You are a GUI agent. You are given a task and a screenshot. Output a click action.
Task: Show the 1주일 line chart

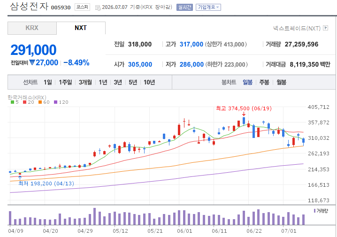pyautogui.click(x=65, y=82)
